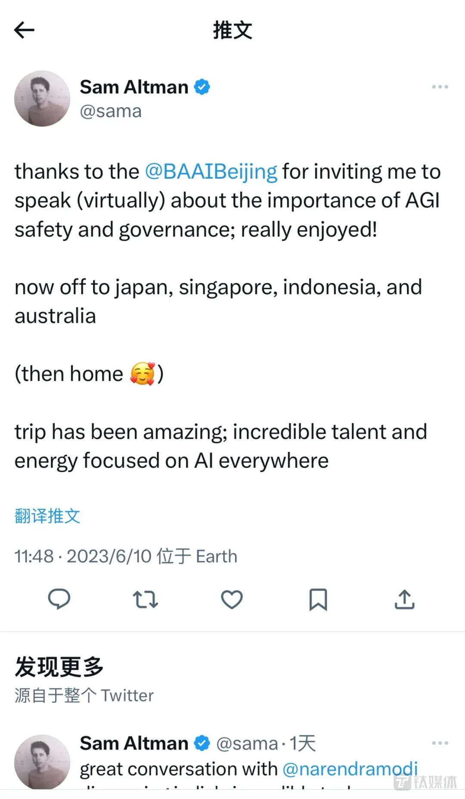Open the @BAAIBeijing mention
This screenshot has height=799, width=465.
pos(211,172)
